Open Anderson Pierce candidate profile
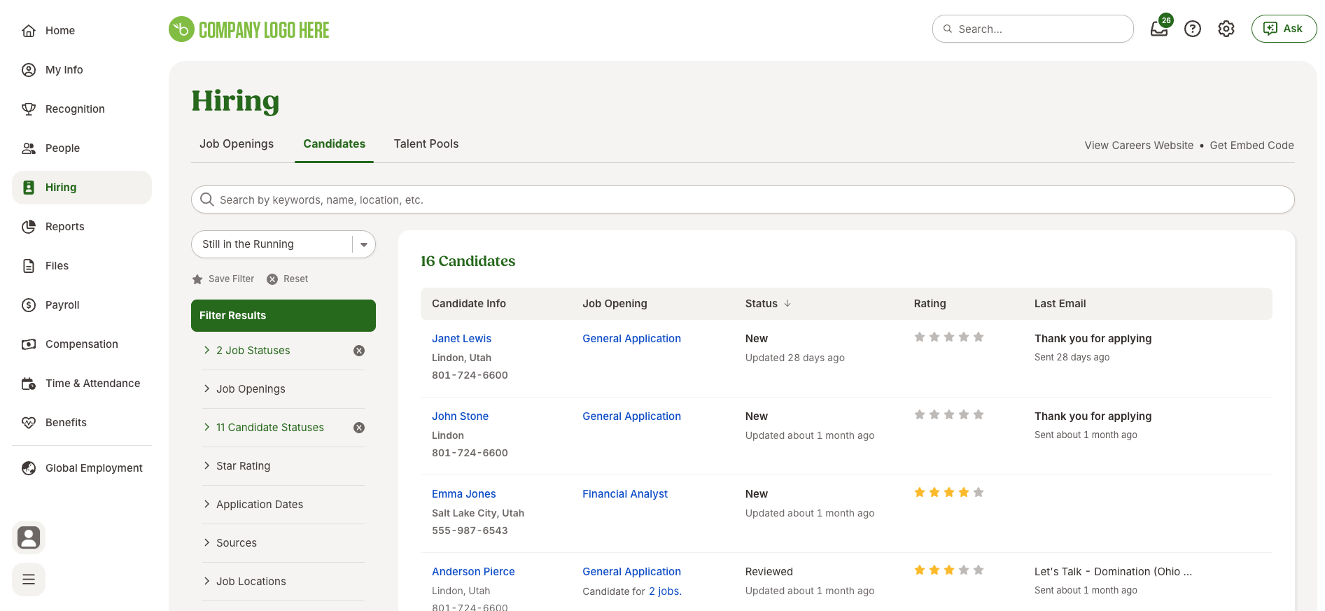 coord(473,572)
